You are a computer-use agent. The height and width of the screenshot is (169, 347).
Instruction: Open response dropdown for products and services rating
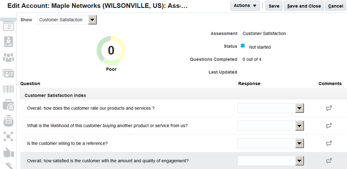pyautogui.click(x=300, y=108)
